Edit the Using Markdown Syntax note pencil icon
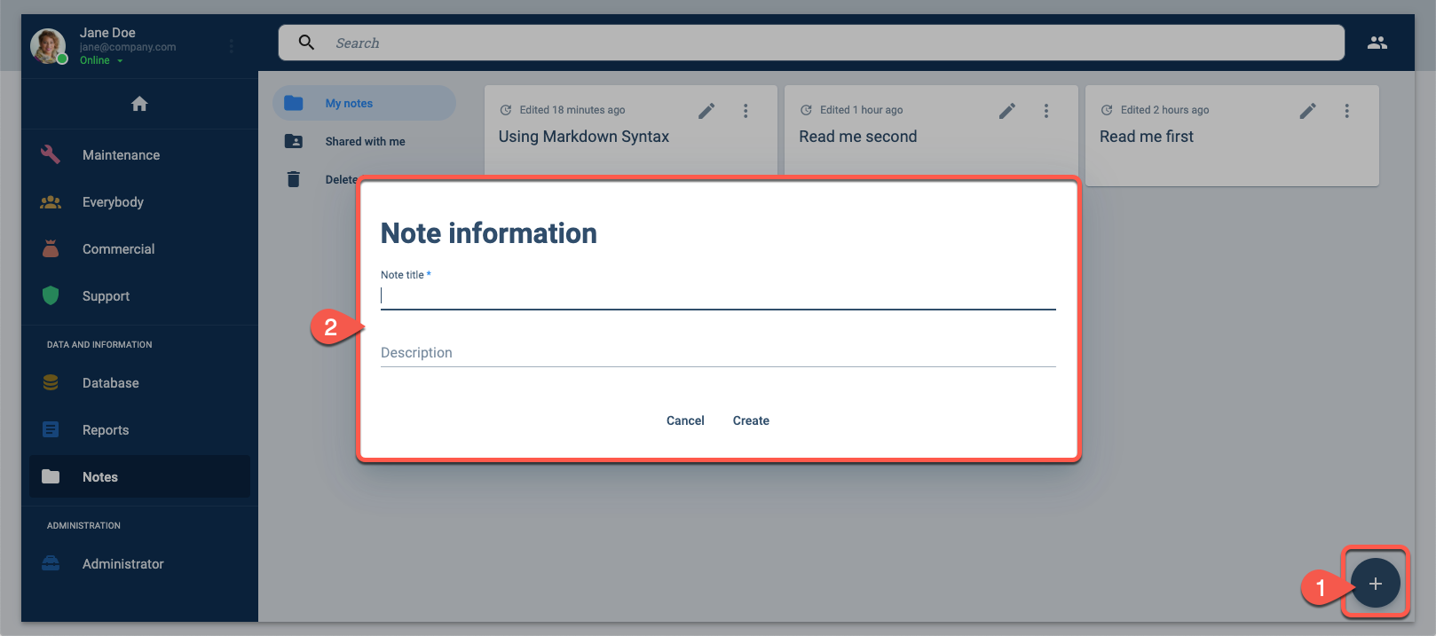Image resolution: width=1436 pixels, height=636 pixels. pos(706,111)
